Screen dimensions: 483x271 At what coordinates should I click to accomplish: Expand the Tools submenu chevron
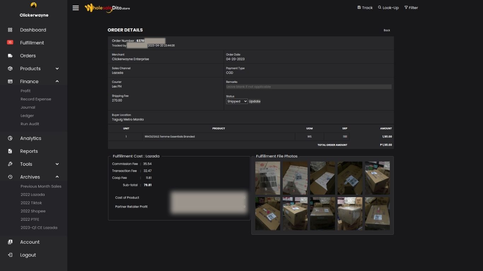point(57,164)
